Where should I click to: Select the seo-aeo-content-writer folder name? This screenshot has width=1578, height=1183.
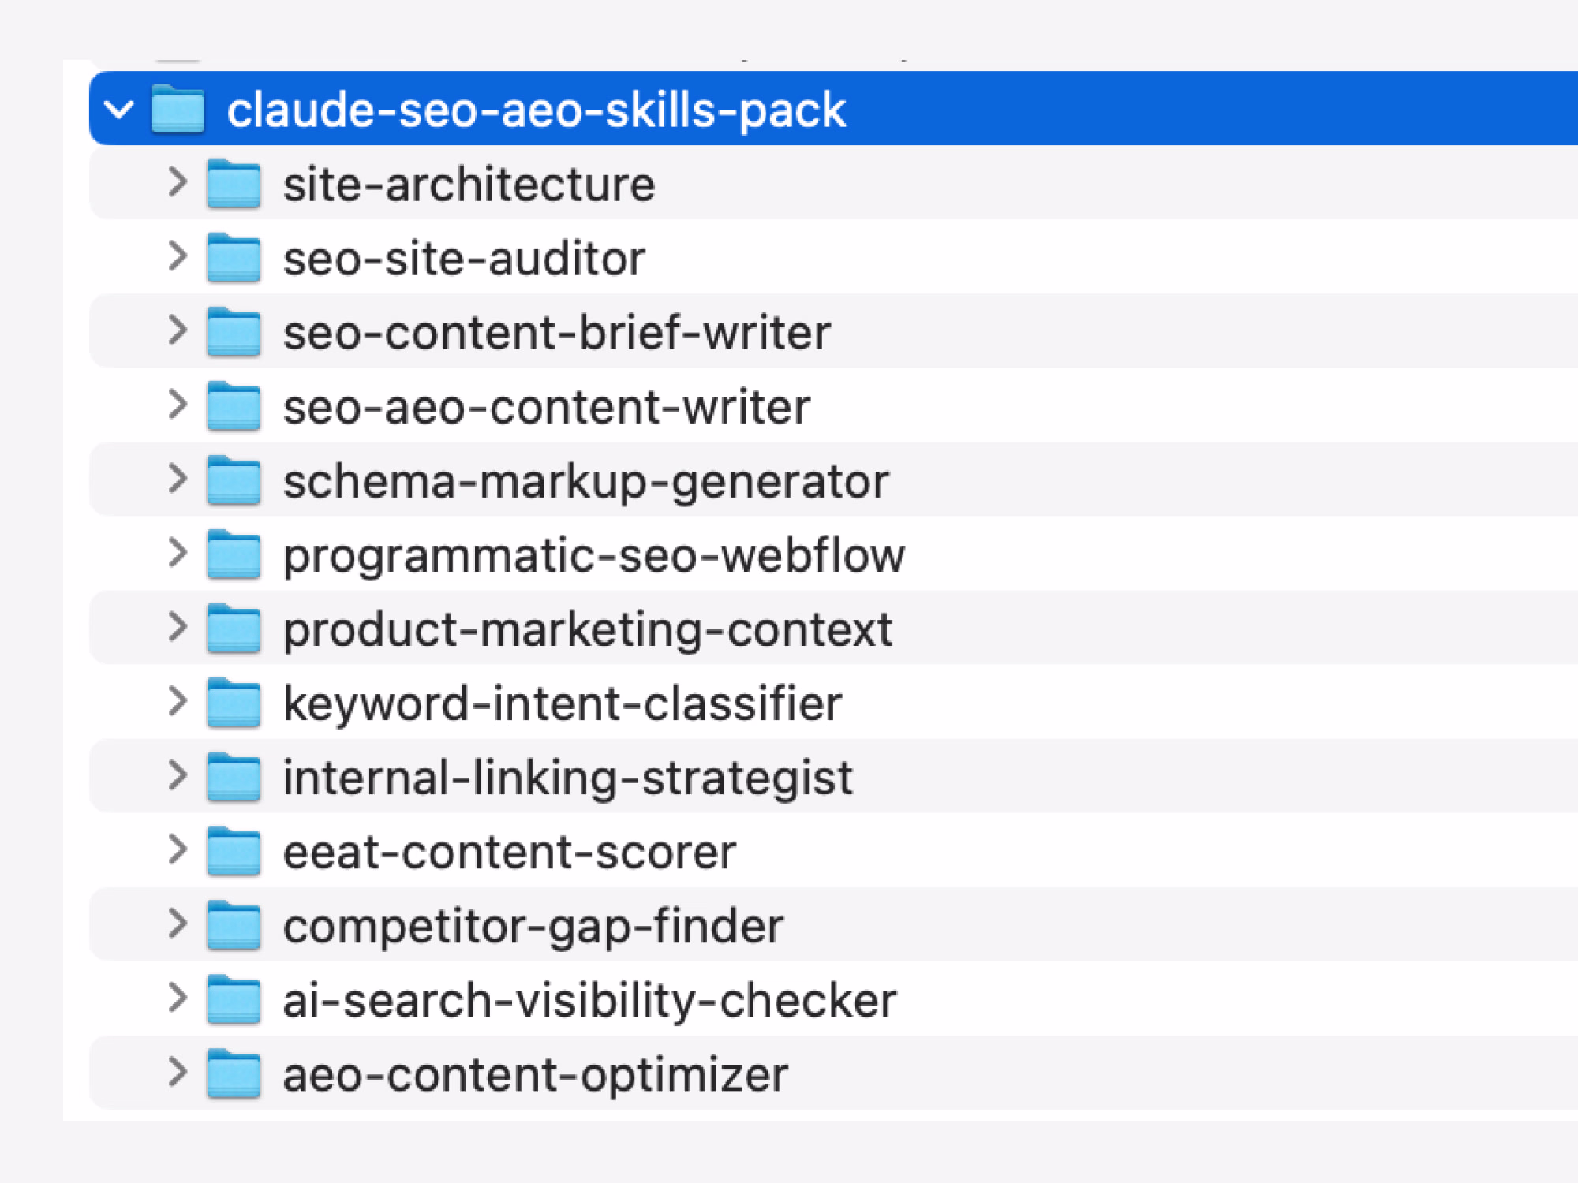pos(546,407)
